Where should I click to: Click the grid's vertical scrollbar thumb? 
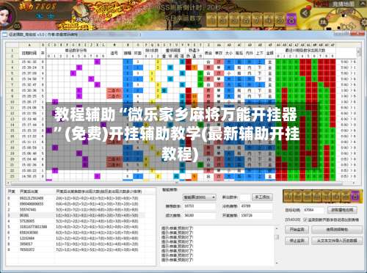(359, 52)
